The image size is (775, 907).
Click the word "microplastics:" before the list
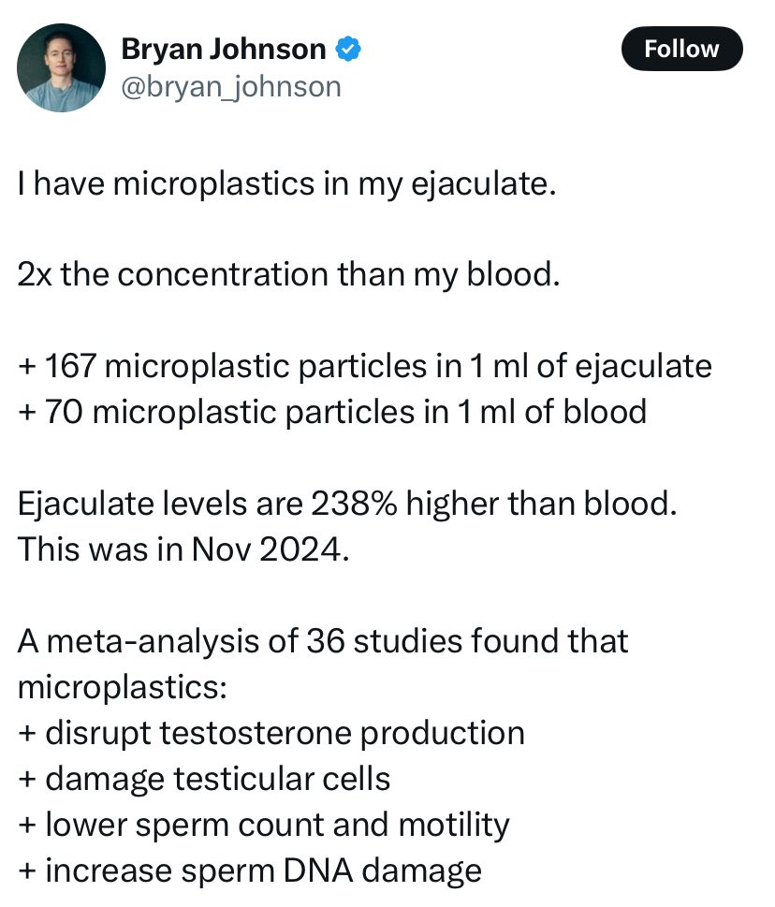coord(122,685)
